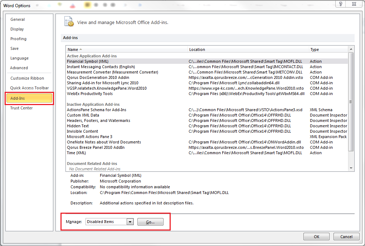Click the add-ins list scroll up arrow

(351, 49)
